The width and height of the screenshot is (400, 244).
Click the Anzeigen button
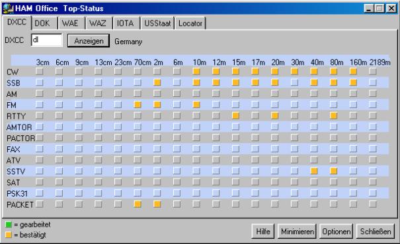coord(89,41)
